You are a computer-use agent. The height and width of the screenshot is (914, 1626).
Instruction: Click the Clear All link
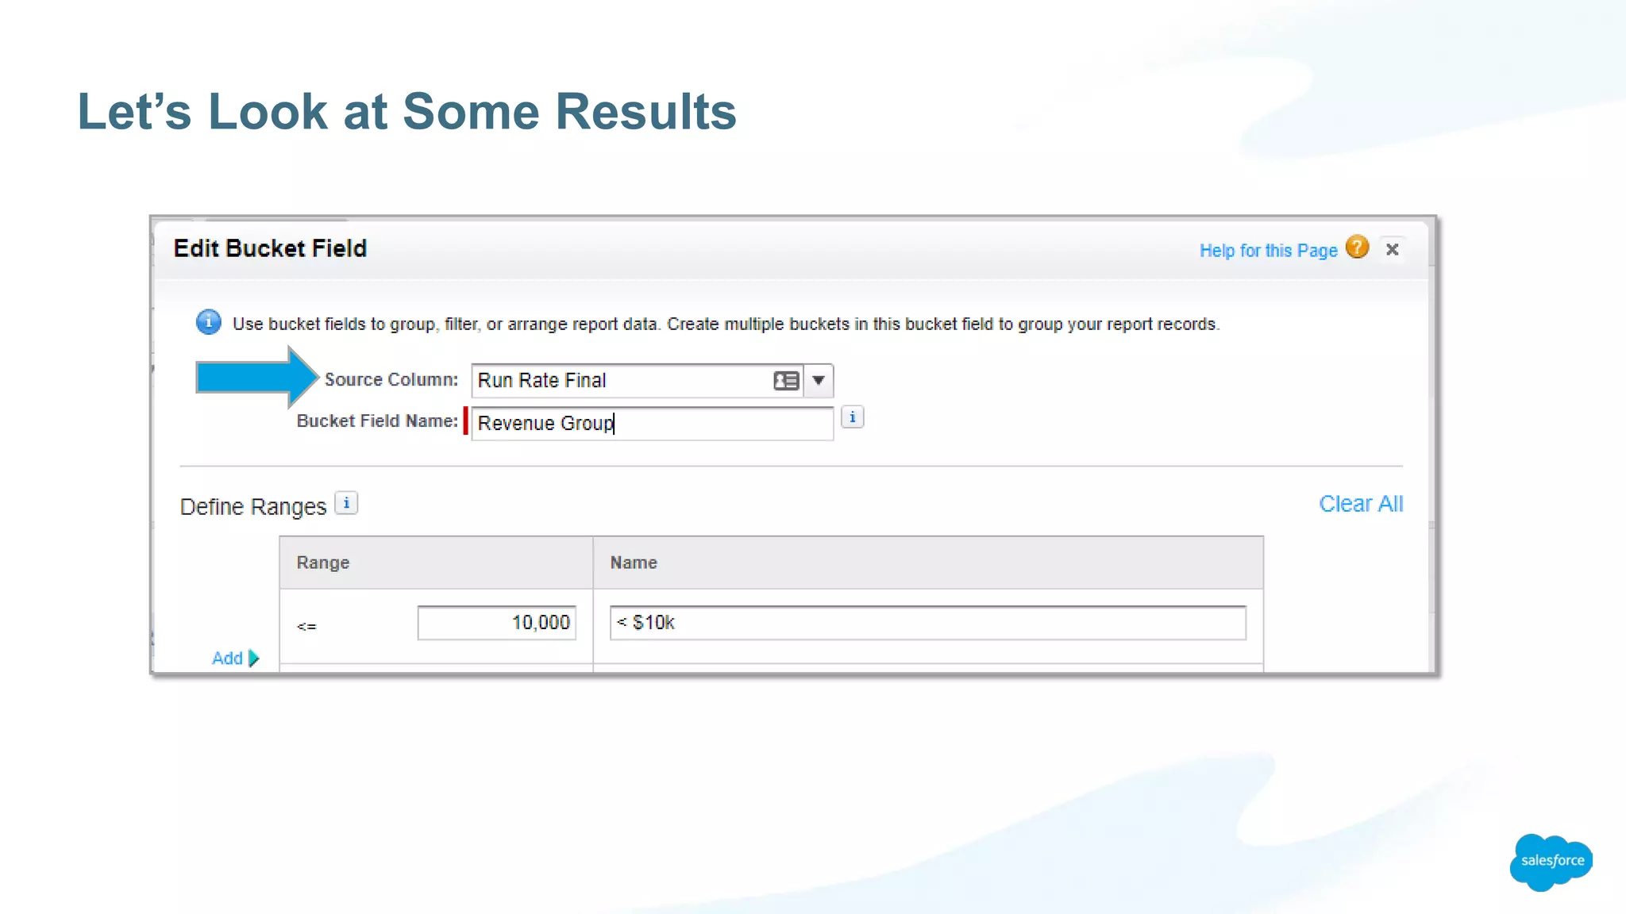(x=1360, y=504)
